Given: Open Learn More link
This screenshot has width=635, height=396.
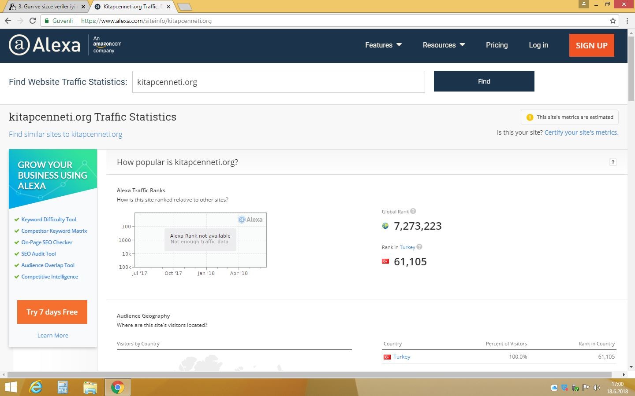Looking at the screenshot, I should [53, 335].
